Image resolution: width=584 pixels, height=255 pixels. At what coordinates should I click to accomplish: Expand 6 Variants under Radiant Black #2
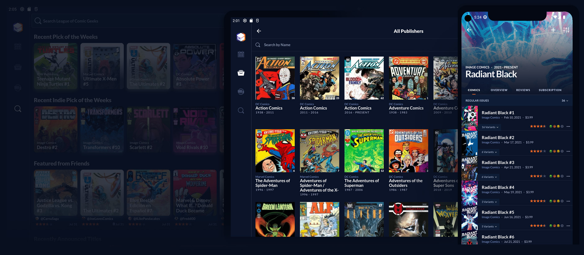[489, 152]
